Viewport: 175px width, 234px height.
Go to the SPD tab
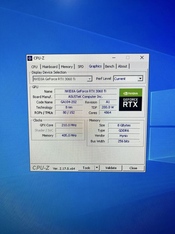pos(81,67)
